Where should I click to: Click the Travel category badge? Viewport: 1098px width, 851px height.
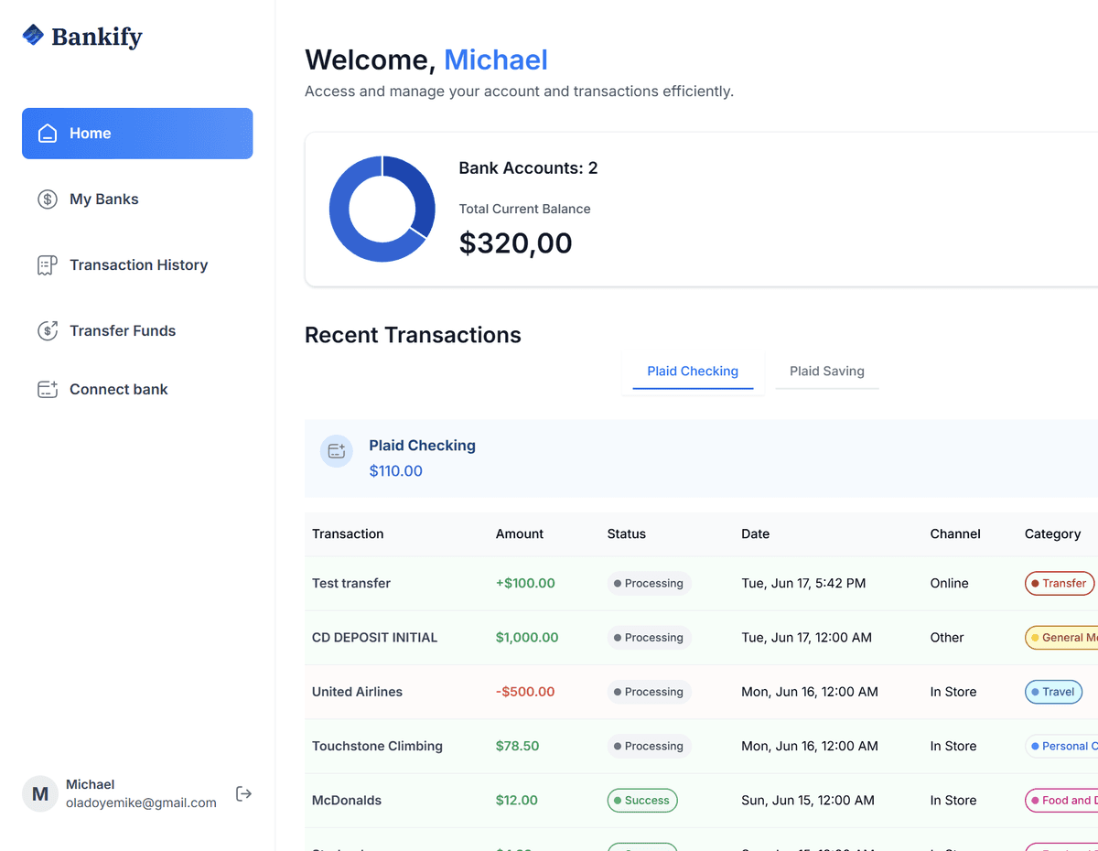1053,693
